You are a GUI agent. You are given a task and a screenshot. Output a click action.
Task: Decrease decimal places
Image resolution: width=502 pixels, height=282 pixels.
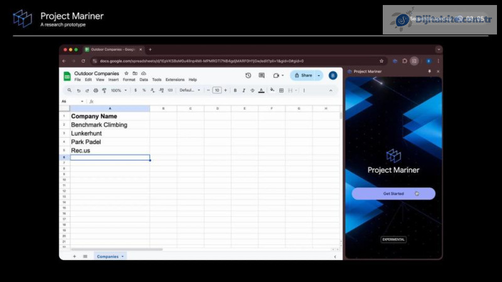(x=152, y=90)
